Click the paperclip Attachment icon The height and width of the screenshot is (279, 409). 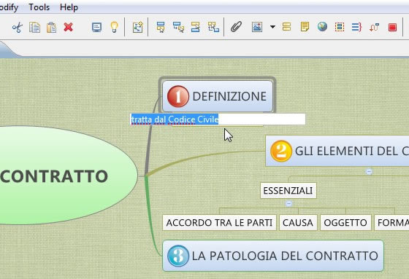[237, 27]
